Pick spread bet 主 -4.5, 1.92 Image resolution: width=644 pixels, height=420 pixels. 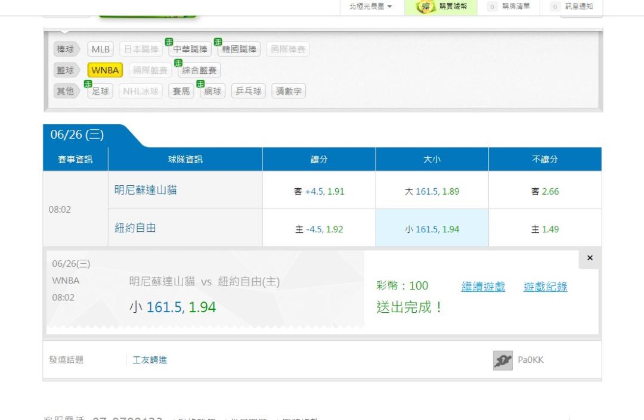pos(319,228)
